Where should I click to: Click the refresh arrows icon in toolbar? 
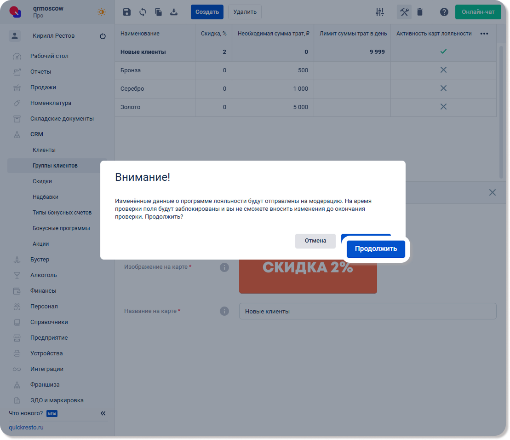click(x=143, y=12)
